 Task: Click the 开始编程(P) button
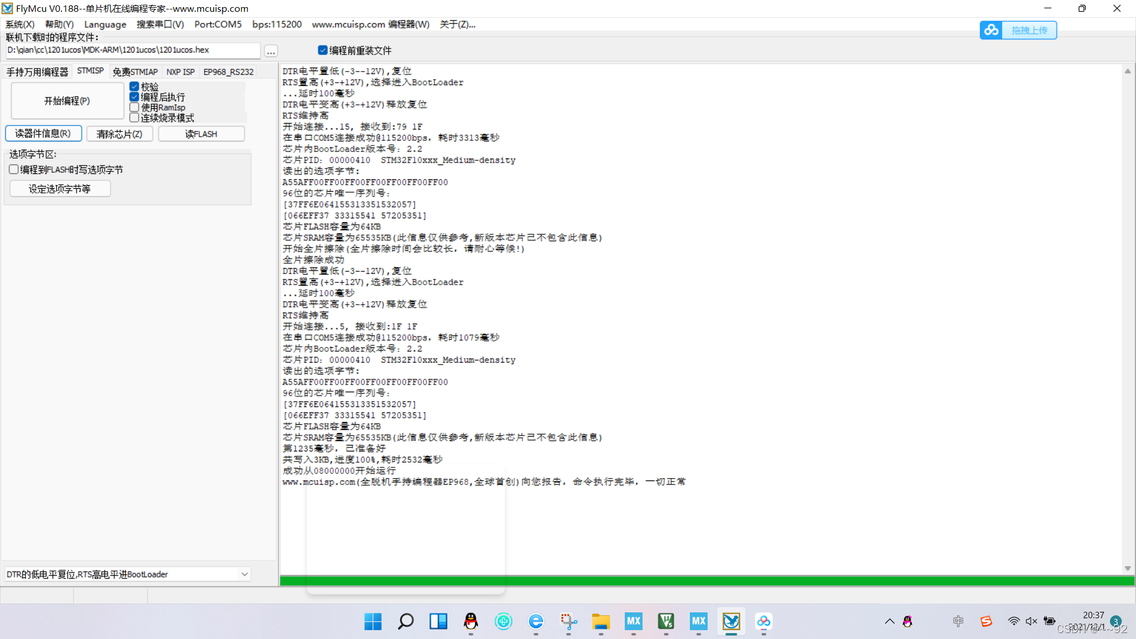(66, 101)
